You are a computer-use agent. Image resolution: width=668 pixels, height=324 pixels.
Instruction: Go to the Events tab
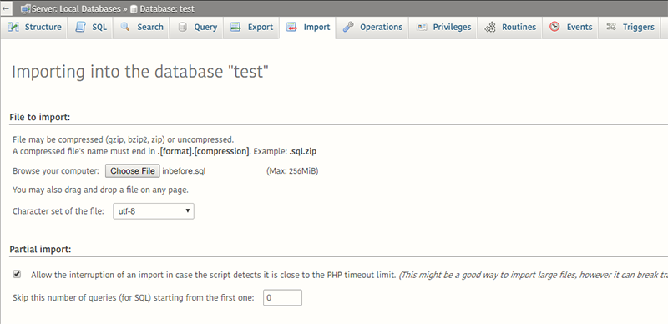[x=570, y=27]
